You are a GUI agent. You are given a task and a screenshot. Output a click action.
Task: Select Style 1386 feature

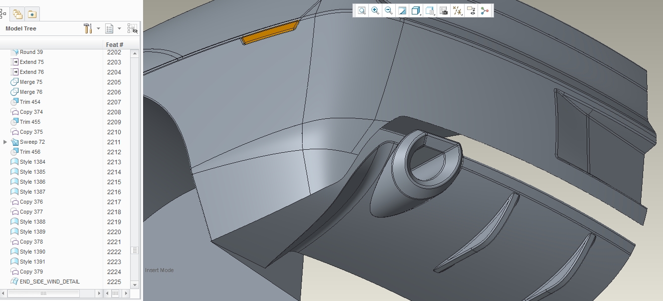pyautogui.click(x=32, y=182)
